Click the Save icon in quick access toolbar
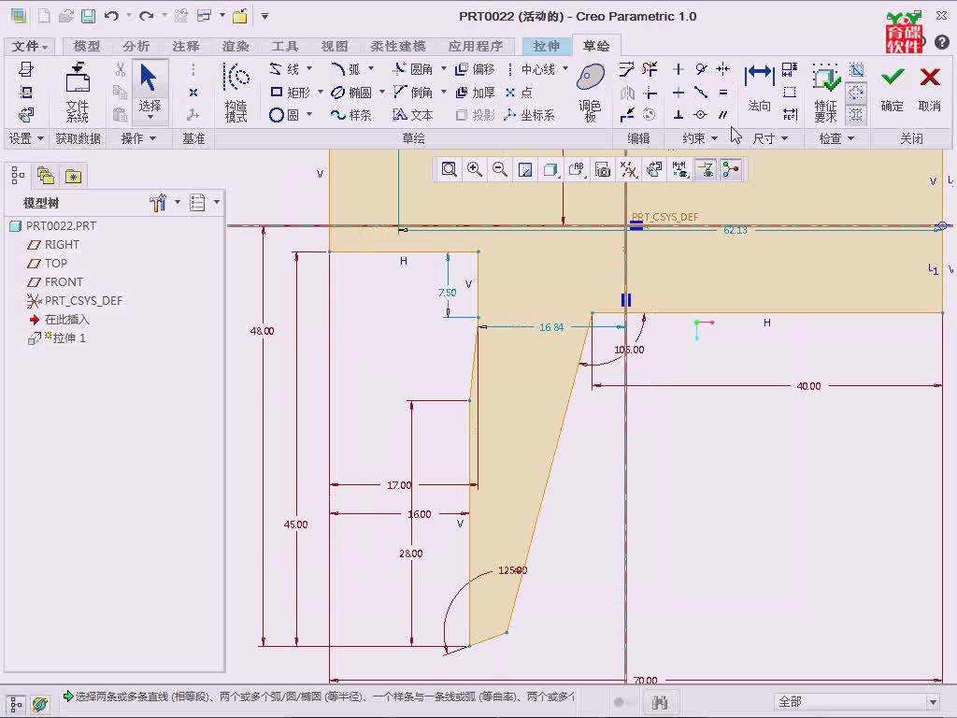The image size is (957, 718). click(x=89, y=17)
